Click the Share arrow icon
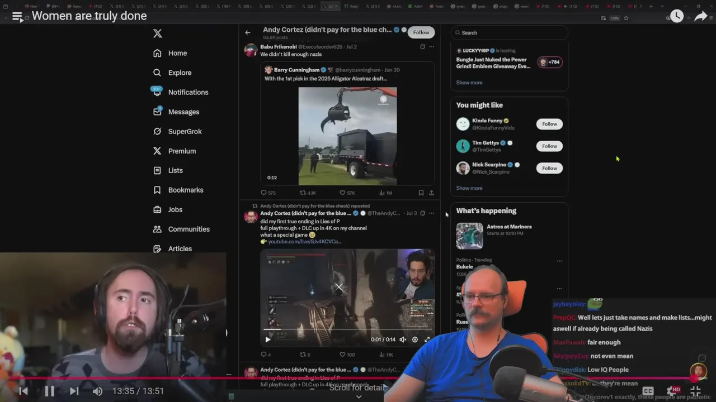716x402 pixels. [701, 16]
